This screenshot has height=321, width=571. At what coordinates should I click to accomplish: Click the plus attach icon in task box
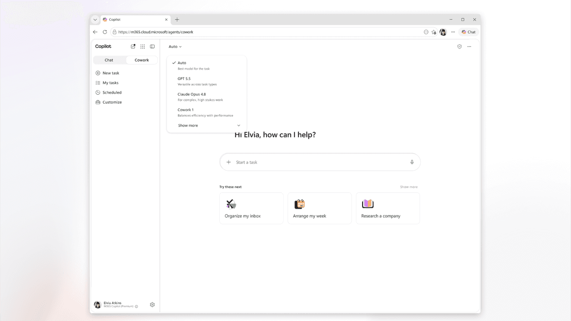point(228,162)
